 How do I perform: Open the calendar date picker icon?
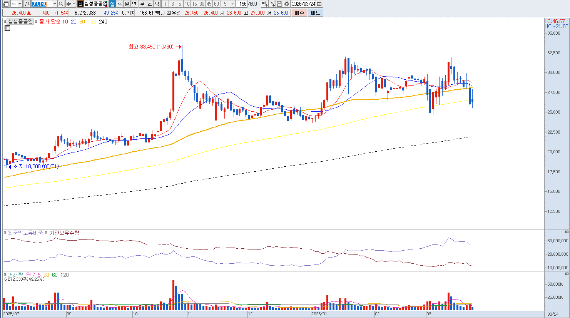319,4
